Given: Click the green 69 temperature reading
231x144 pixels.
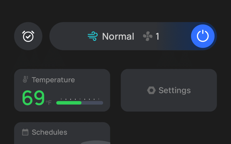Looking at the screenshot, I should pyautogui.click(x=33, y=98).
